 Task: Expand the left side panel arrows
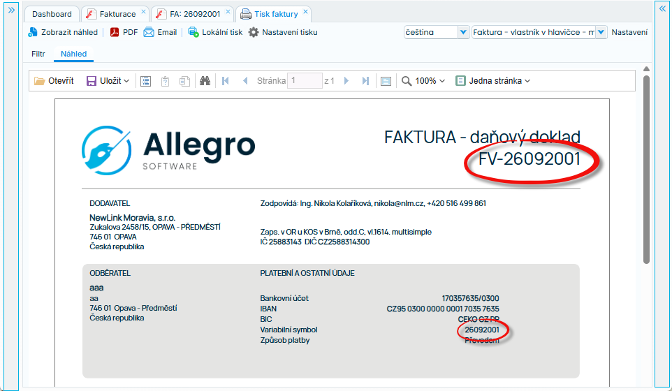click(12, 10)
